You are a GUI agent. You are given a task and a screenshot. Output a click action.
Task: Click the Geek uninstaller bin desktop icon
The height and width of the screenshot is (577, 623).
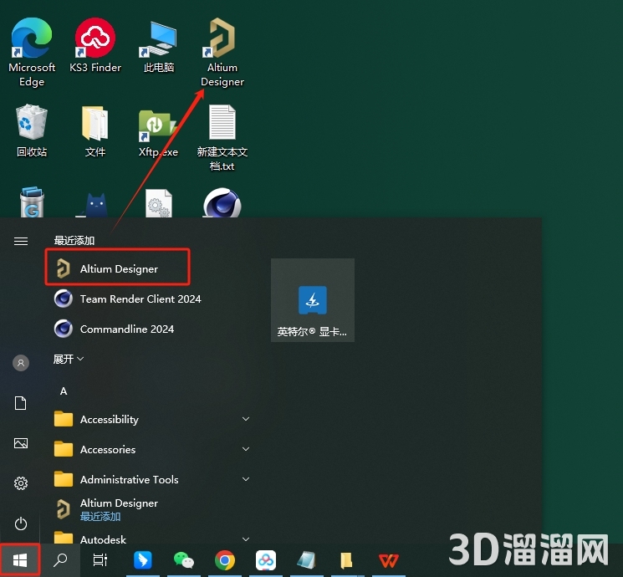coord(32,202)
